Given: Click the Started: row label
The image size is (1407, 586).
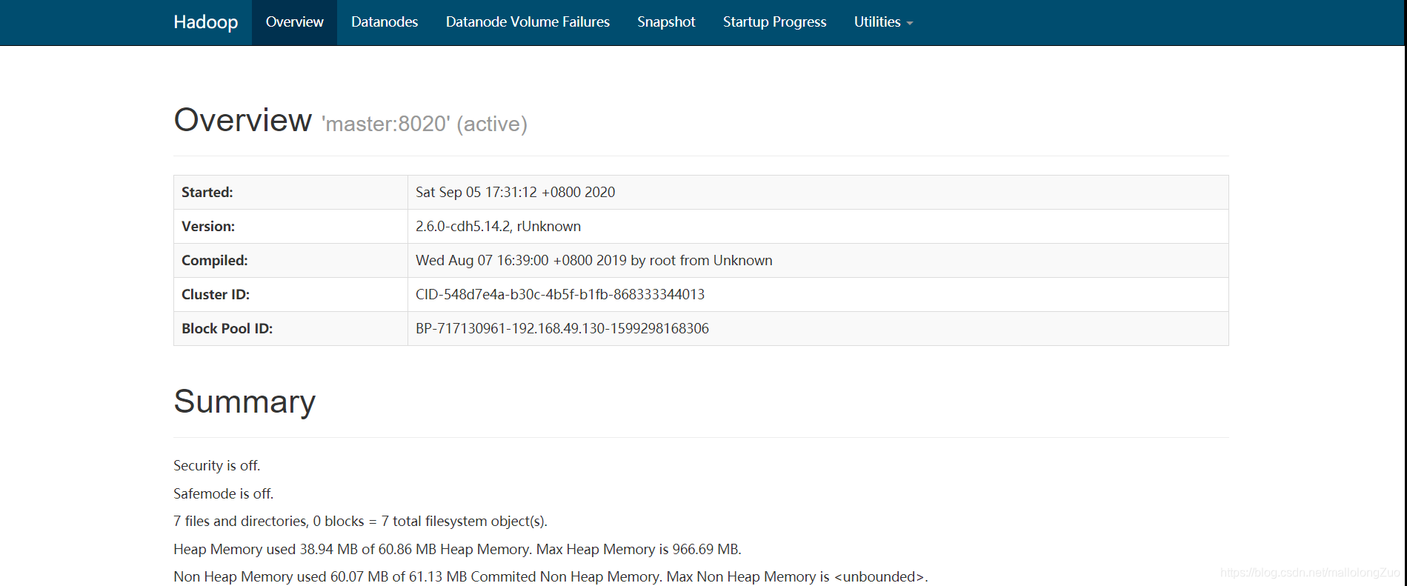Looking at the screenshot, I should 207,193.
